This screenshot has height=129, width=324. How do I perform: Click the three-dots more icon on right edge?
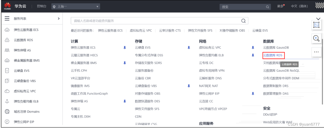pos(316,52)
